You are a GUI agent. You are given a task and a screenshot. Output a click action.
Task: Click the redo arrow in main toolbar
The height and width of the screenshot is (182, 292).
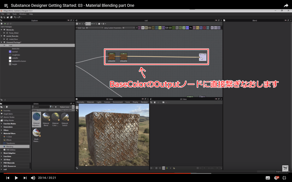[x=19, y=17]
